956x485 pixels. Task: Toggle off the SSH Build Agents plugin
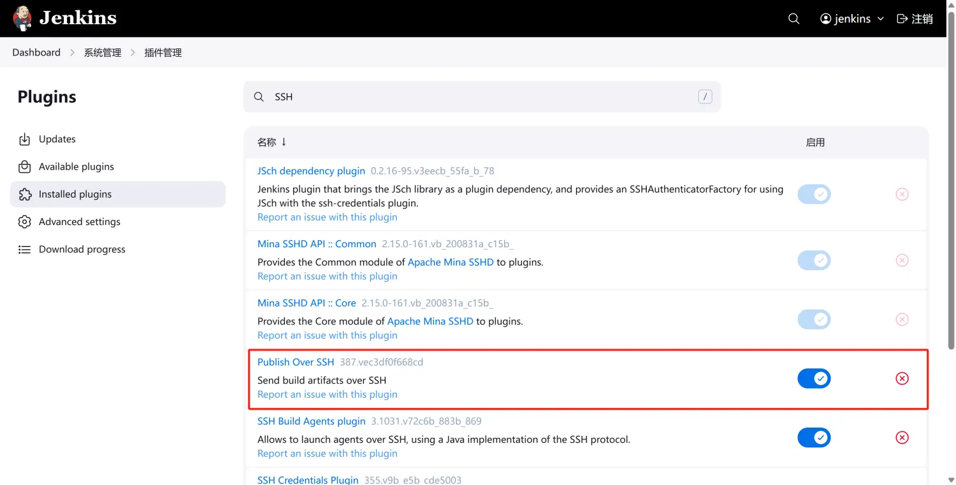click(814, 438)
